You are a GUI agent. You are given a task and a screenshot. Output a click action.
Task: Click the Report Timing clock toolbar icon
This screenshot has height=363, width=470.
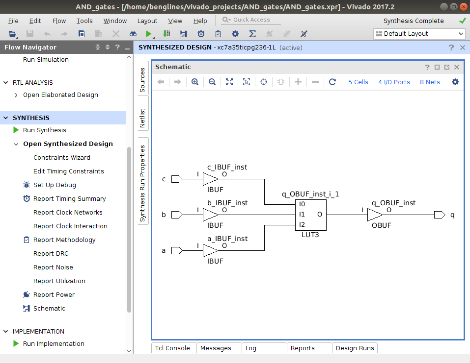[x=201, y=34]
